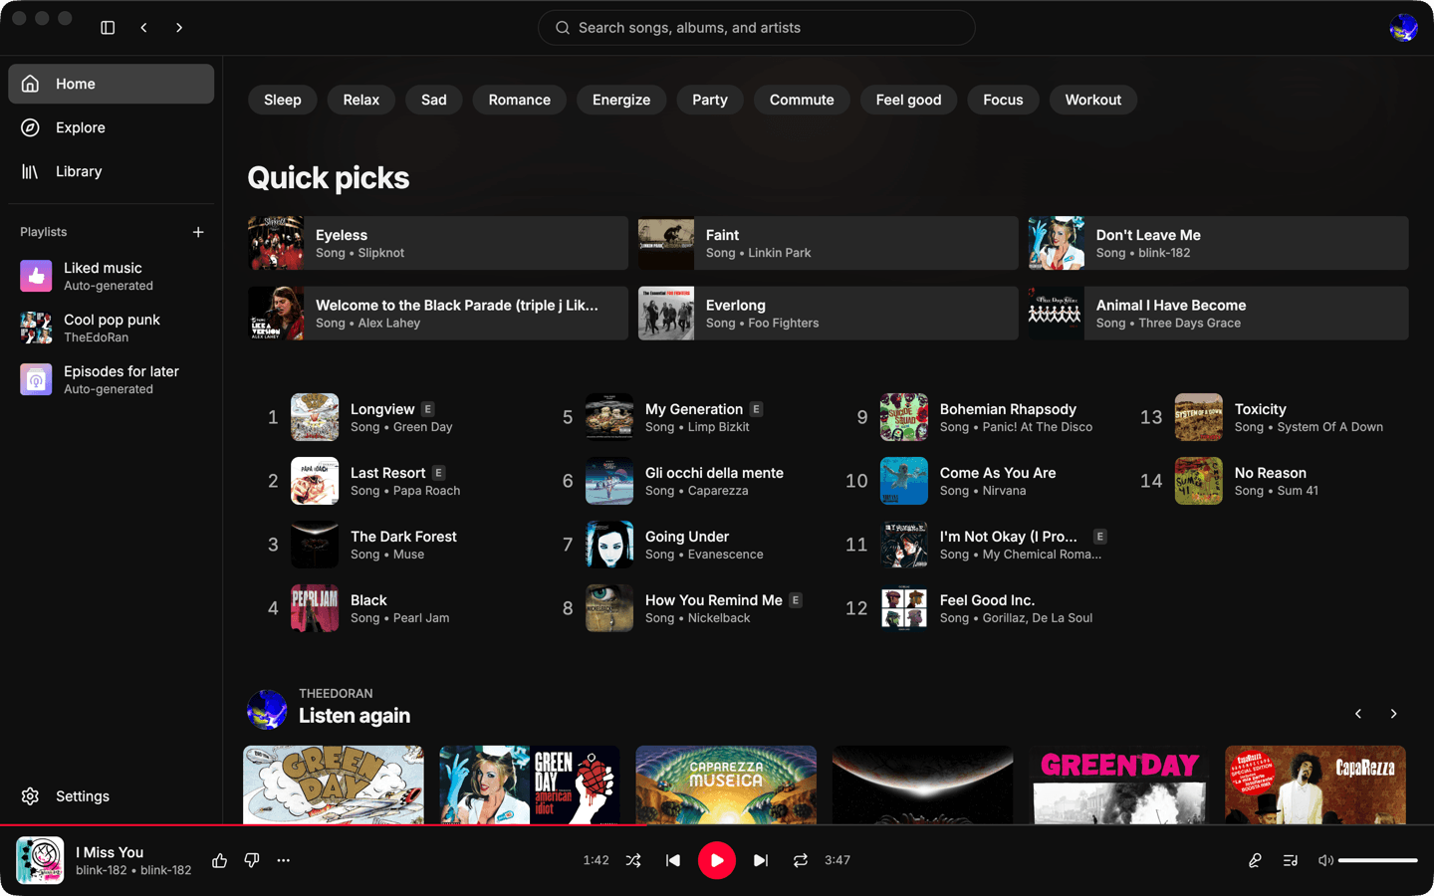Skip to next track
1434x896 pixels.
tap(761, 860)
